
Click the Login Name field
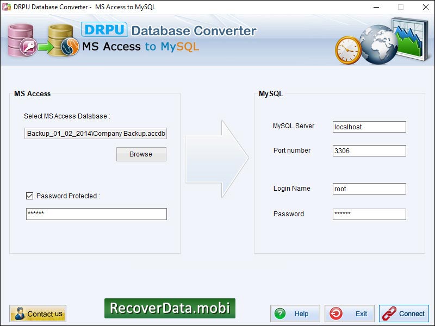click(x=369, y=189)
